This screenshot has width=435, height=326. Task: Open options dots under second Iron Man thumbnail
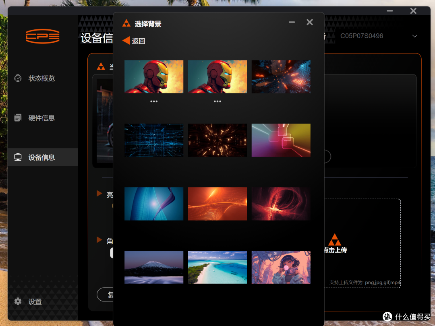tap(217, 101)
